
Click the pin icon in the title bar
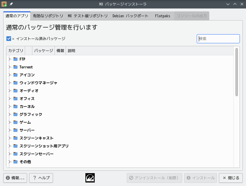12,4
